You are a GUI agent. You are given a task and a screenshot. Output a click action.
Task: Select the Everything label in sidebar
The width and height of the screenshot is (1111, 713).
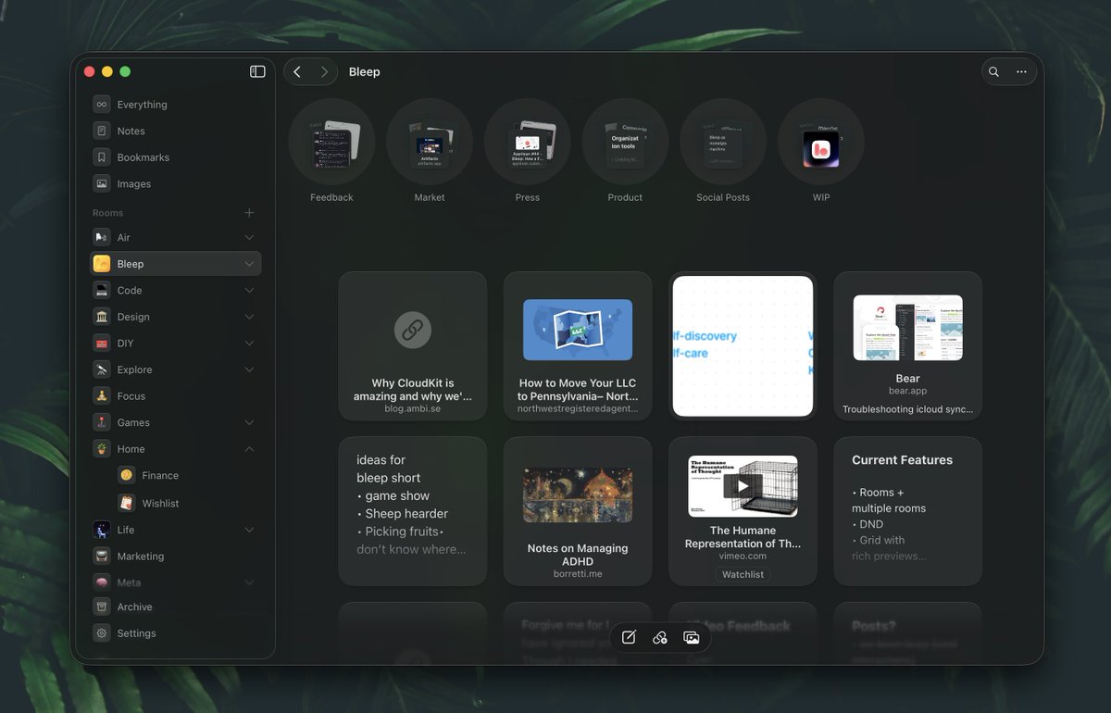click(142, 105)
